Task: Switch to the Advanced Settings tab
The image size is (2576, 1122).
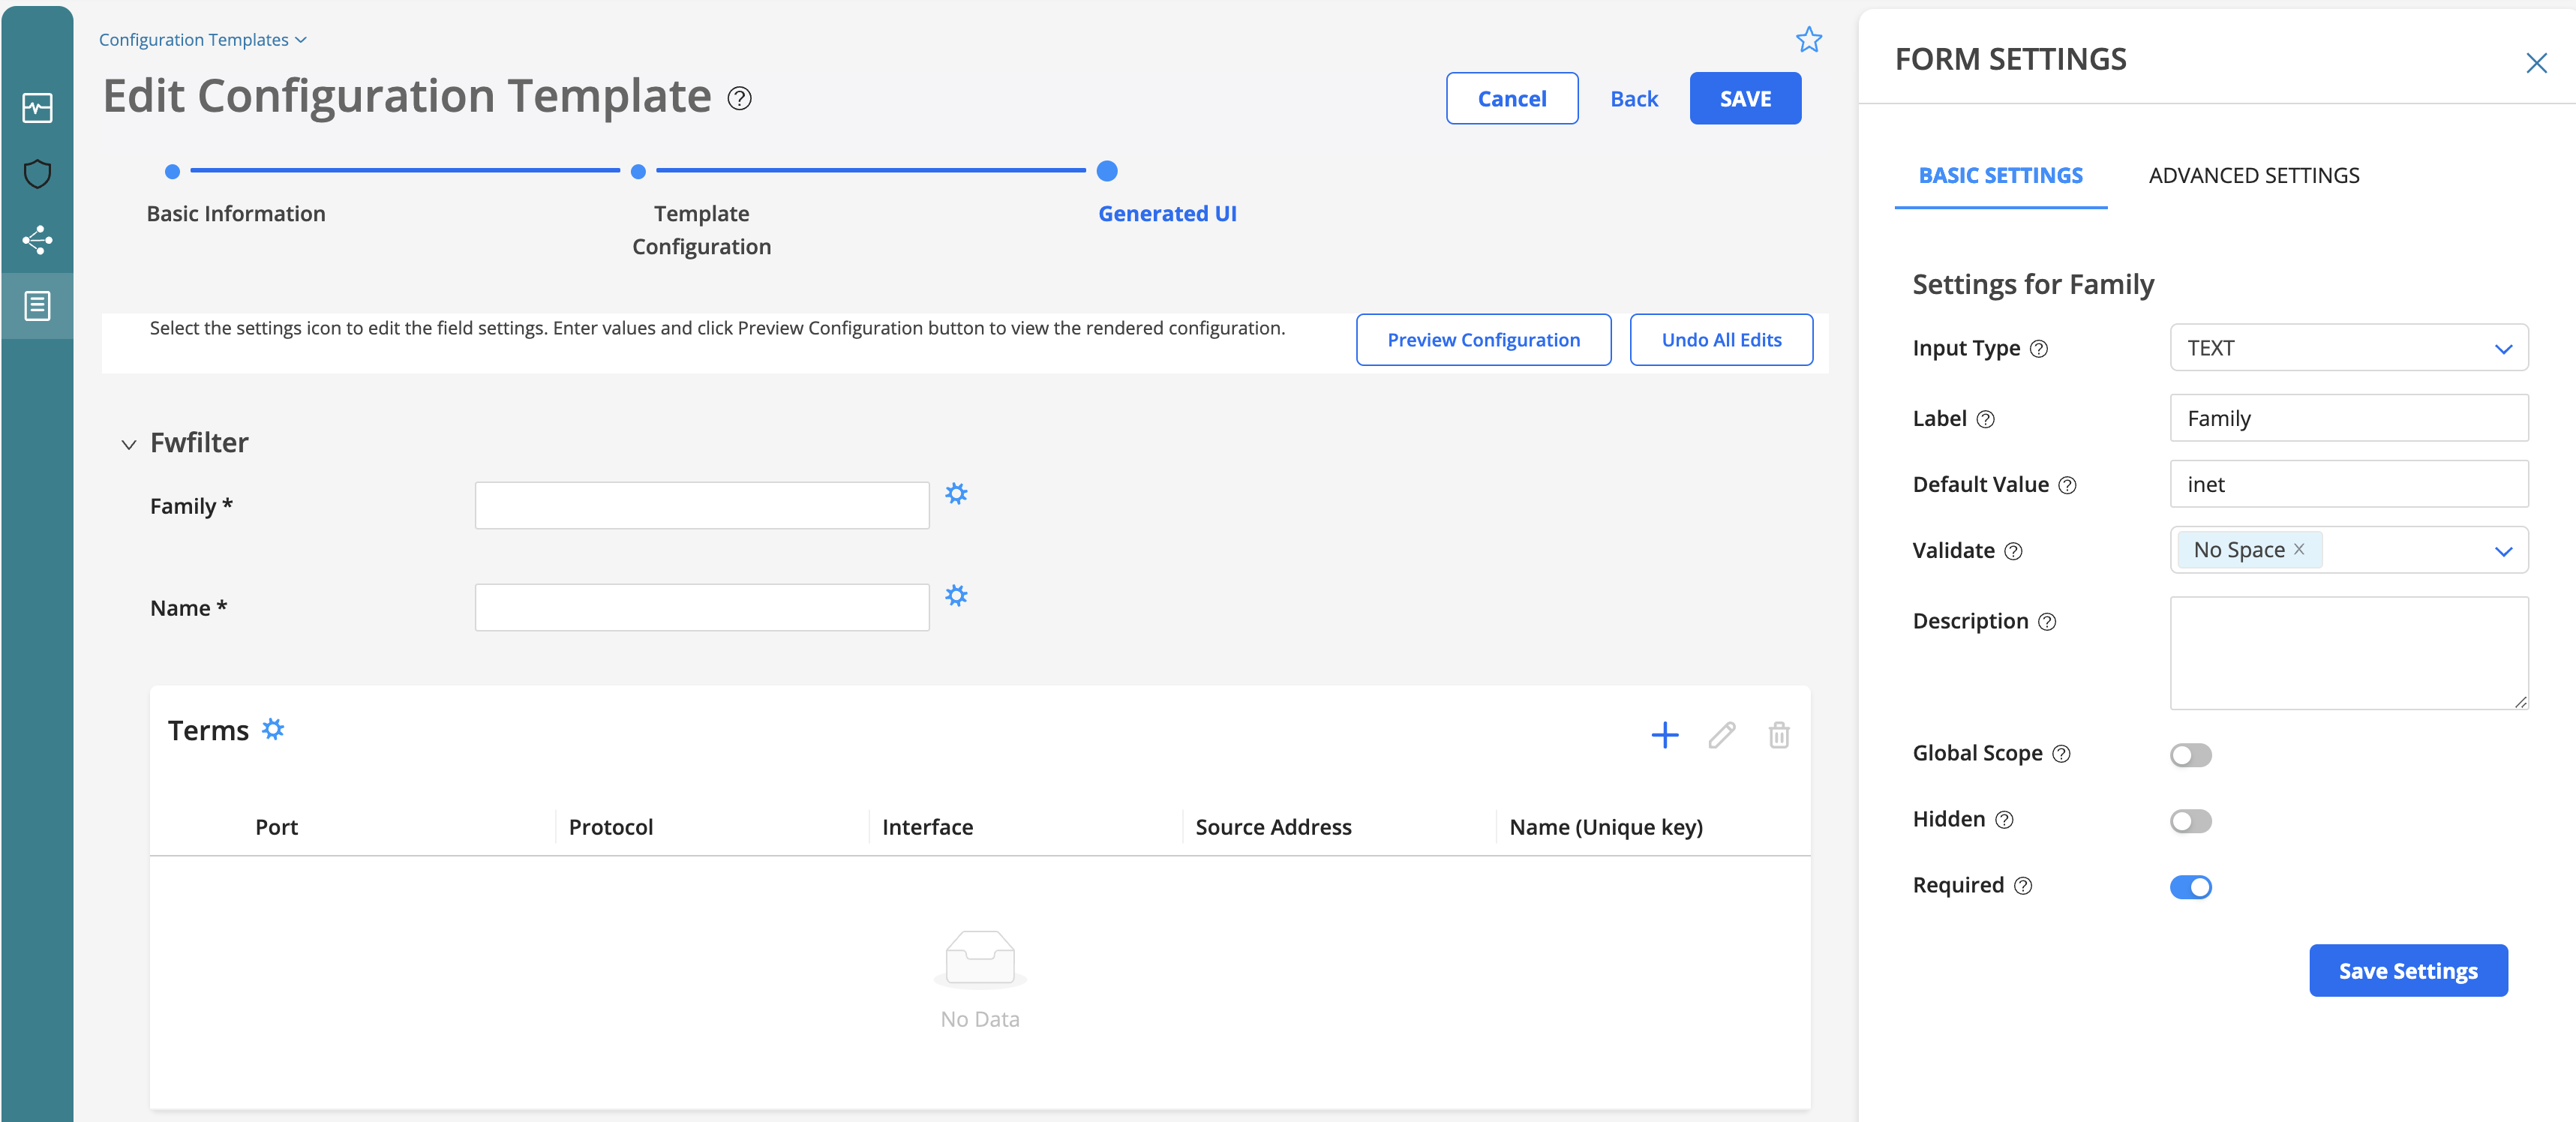Action: click(2253, 175)
